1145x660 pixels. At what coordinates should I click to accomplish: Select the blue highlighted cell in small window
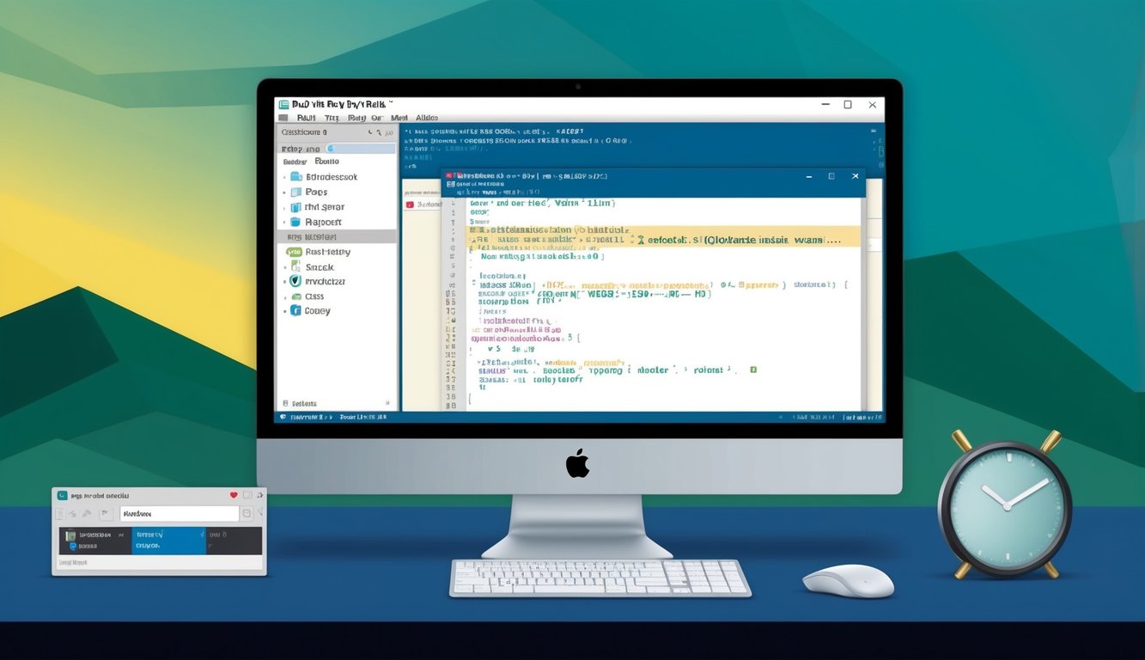click(168, 541)
